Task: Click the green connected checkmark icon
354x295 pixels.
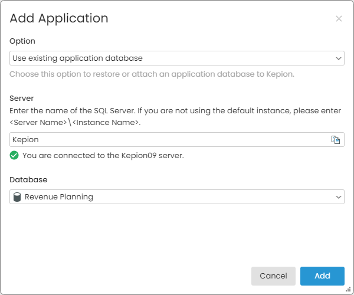Action: pyautogui.click(x=14, y=155)
